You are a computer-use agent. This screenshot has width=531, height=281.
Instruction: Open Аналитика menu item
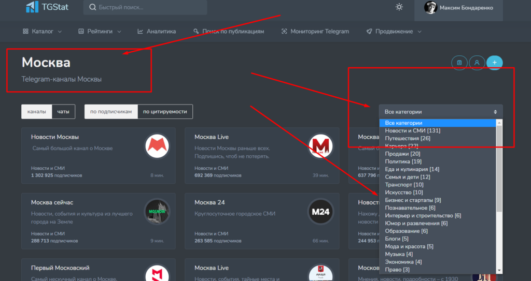[157, 32]
